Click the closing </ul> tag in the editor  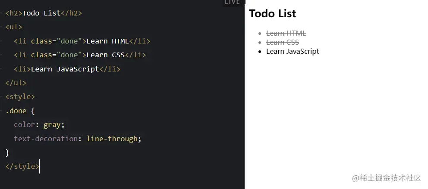tap(16, 83)
